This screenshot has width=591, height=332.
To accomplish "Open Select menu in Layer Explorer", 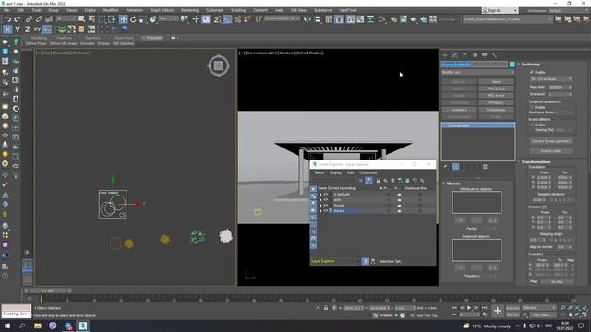I will click(x=320, y=172).
